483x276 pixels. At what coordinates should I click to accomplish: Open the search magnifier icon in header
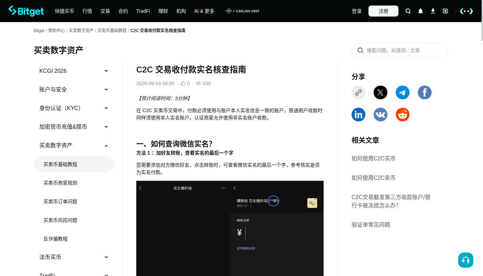pos(408,11)
